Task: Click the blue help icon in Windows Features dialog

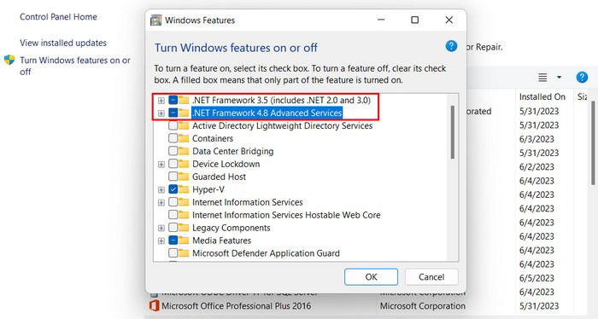Action: point(451,46)
